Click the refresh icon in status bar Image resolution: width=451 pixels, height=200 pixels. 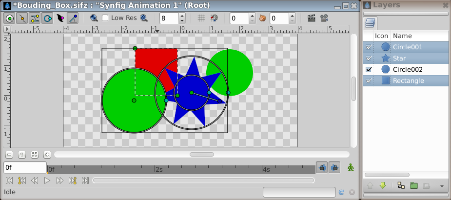click(341, 192)
